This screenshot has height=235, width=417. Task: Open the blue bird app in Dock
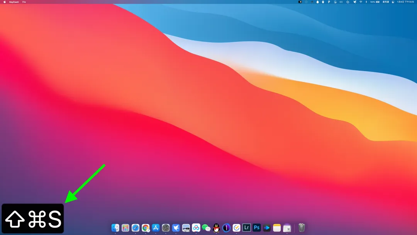176,228
